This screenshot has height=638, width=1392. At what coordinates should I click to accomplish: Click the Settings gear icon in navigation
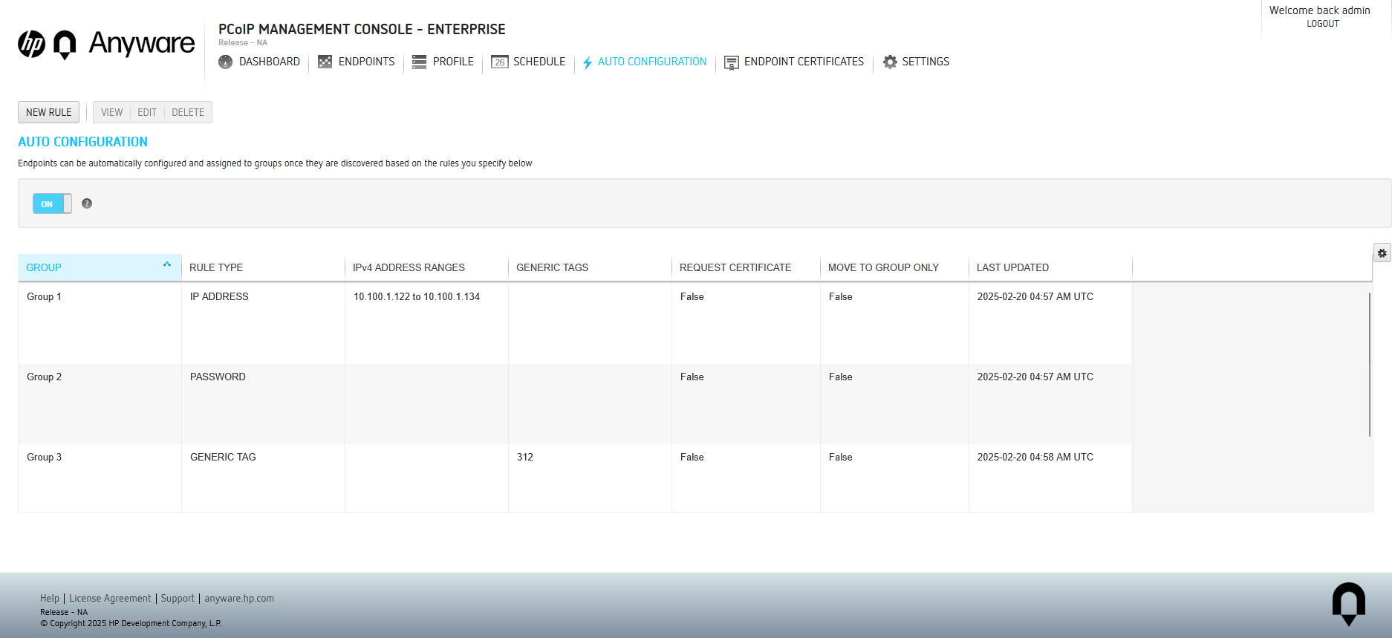(x=890, y=62)
